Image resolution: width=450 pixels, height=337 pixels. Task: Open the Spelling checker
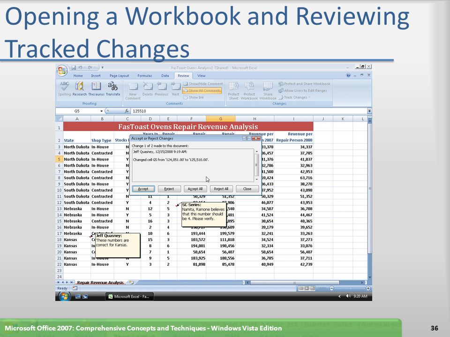[x=64, y=88]
